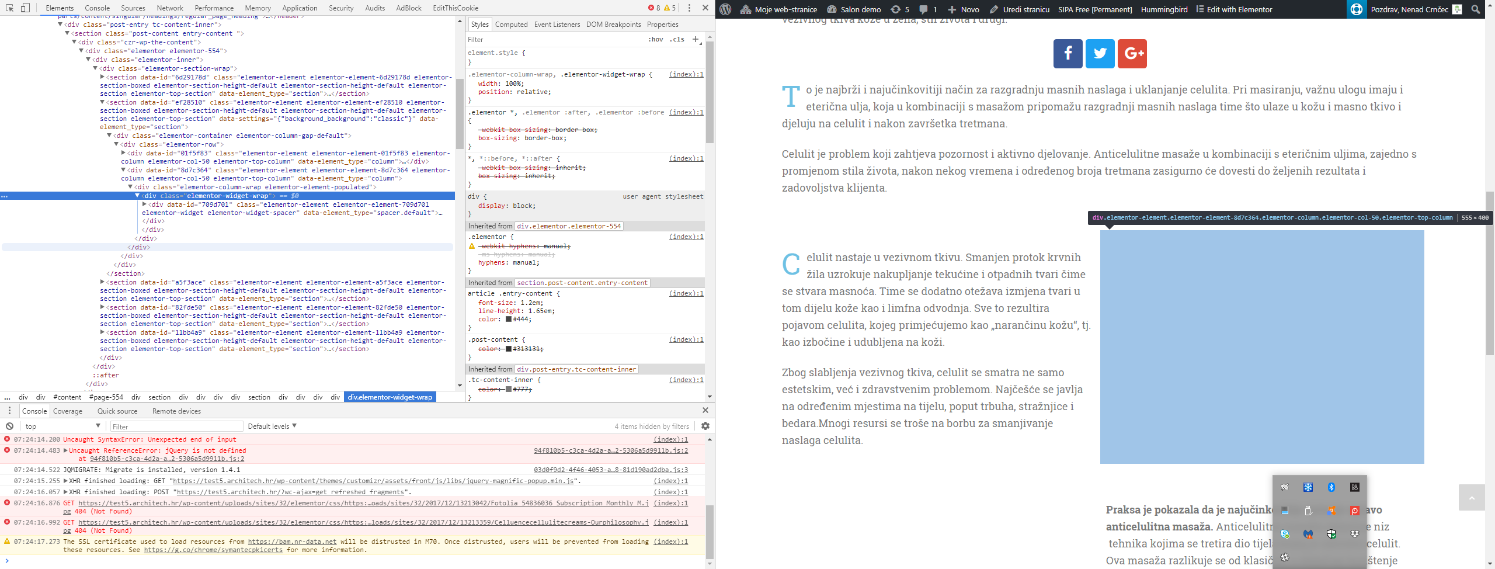
Task: Click the back-to-top arrow button
Action: click(1472, 498)
